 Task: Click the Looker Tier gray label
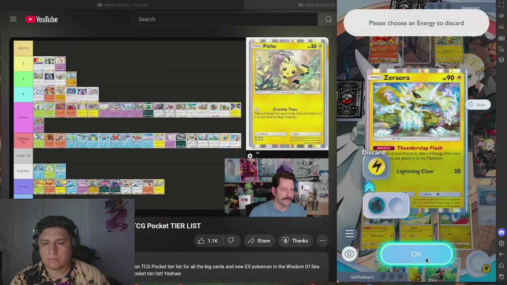(23, 156)
